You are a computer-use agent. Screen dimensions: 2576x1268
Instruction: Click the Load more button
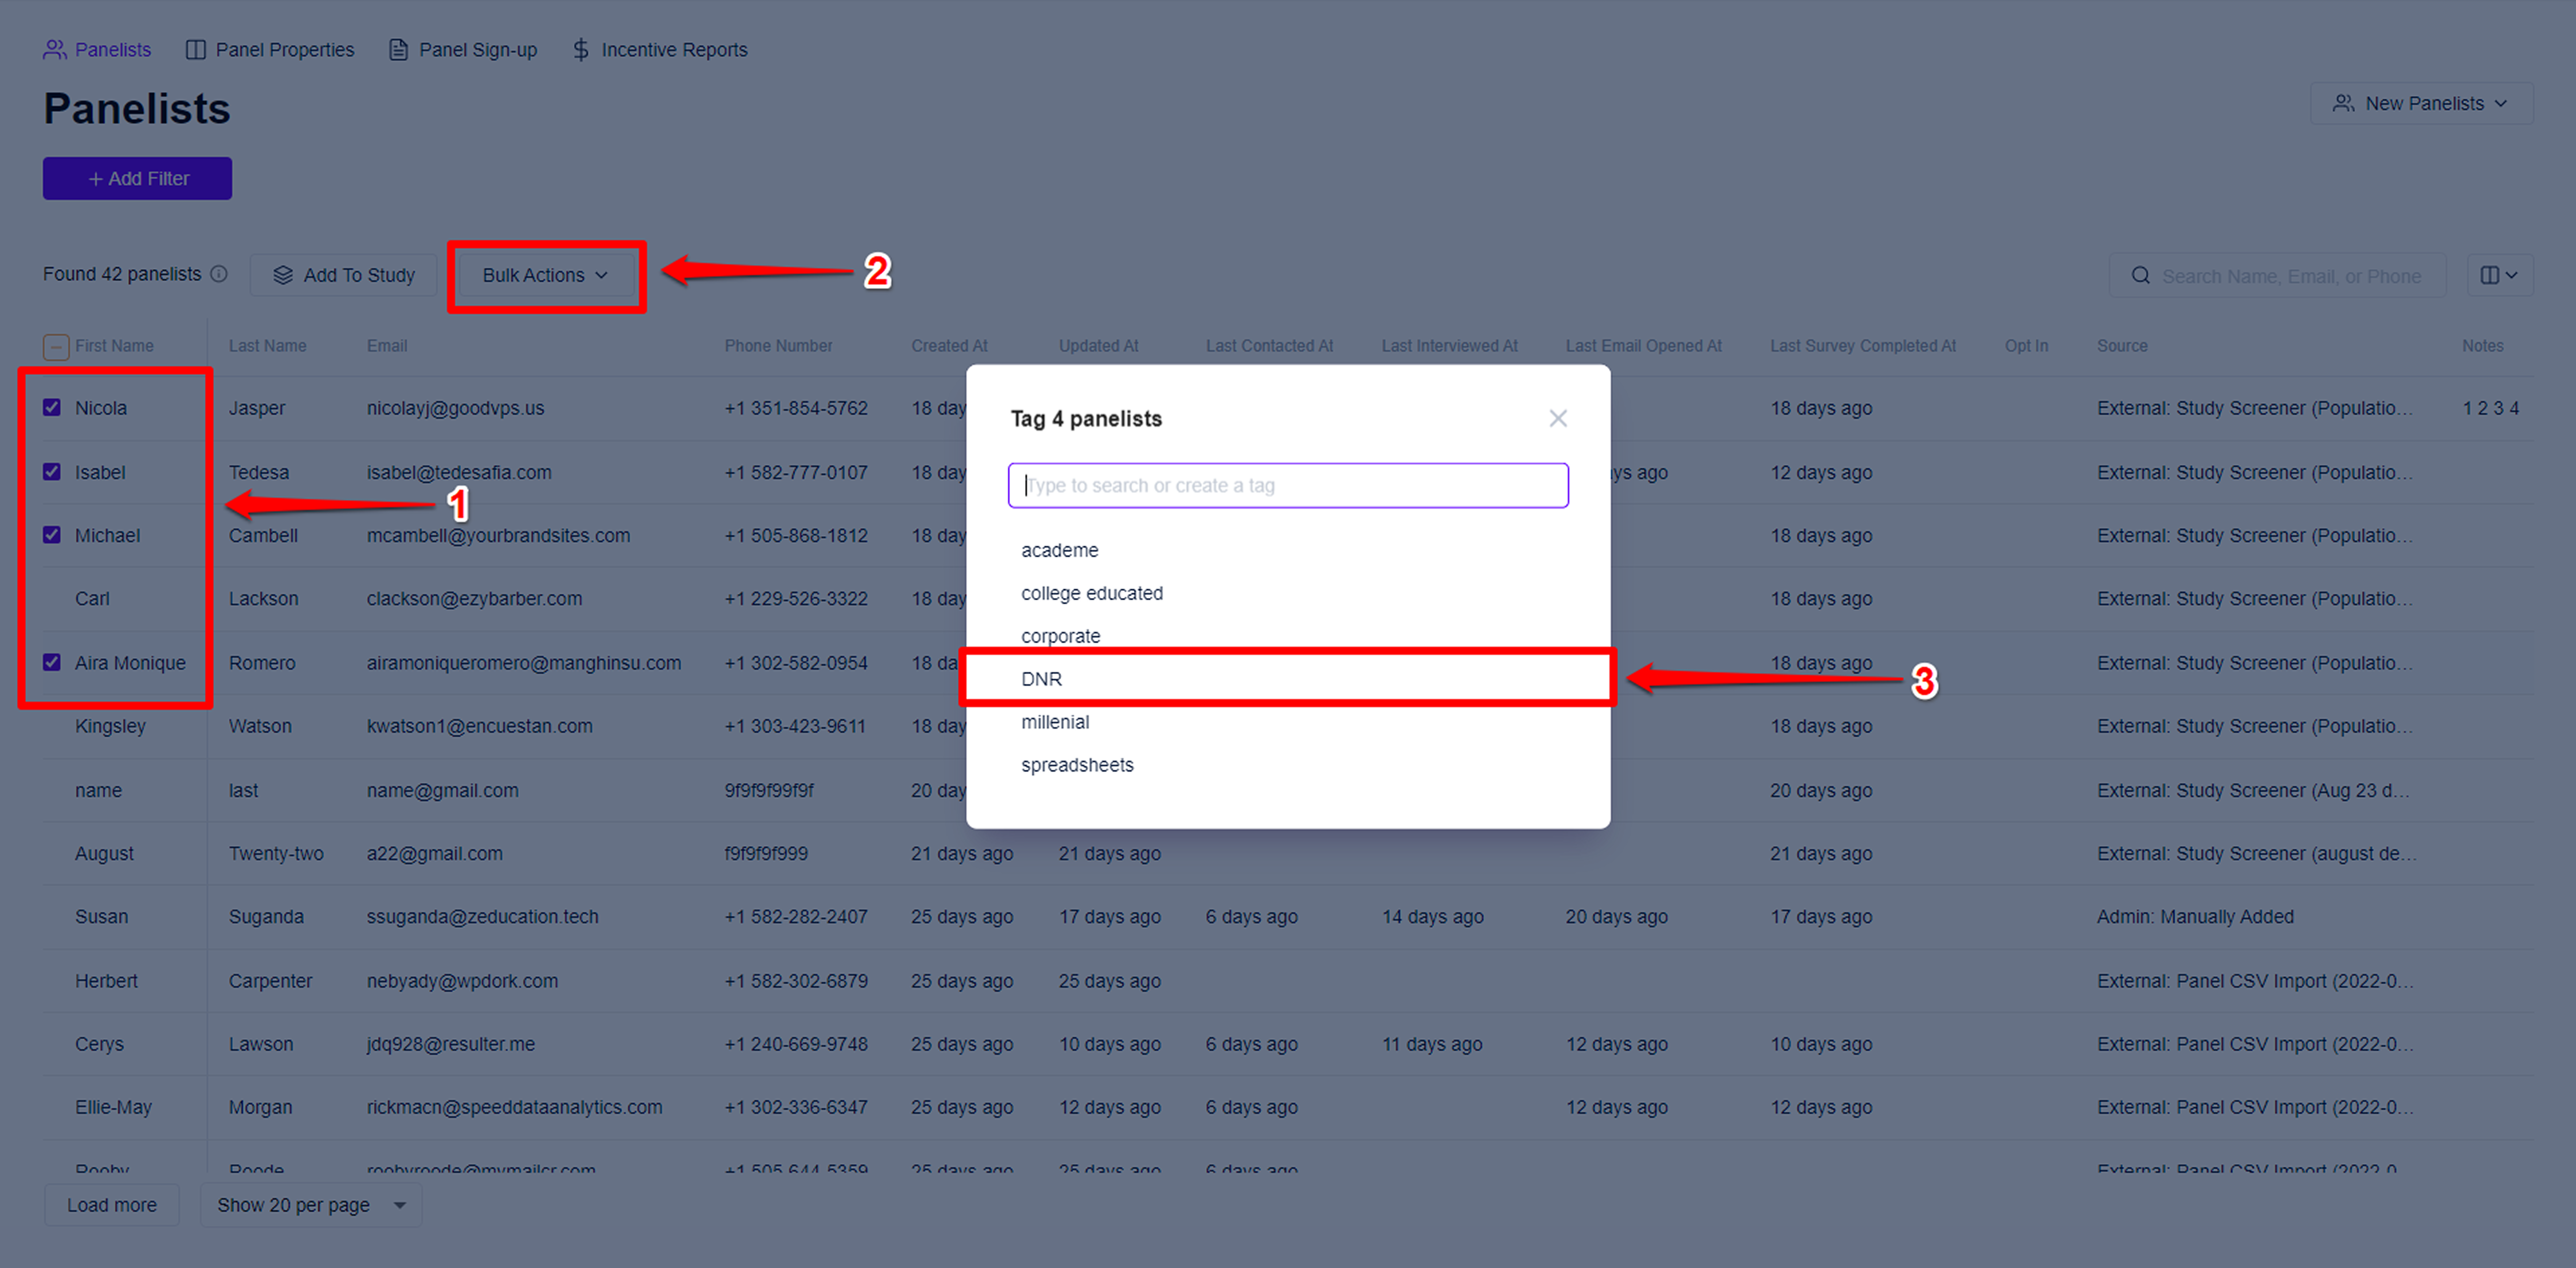click(x=112, y=1205)
